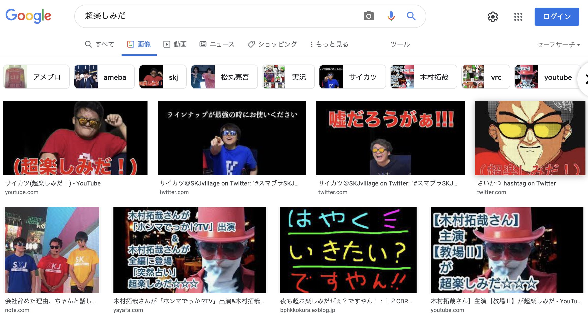588x313 pixels.
Task: Advance the chip carousel with the arrow
Action: coord(584,79)
